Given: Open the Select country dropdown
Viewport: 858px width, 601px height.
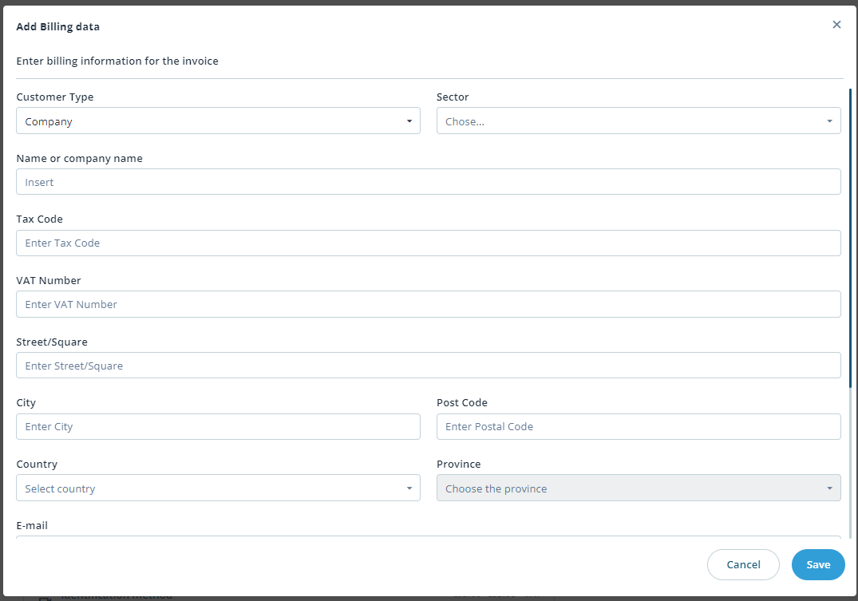Looking at the screenshot, I should [x=218, y=488].
